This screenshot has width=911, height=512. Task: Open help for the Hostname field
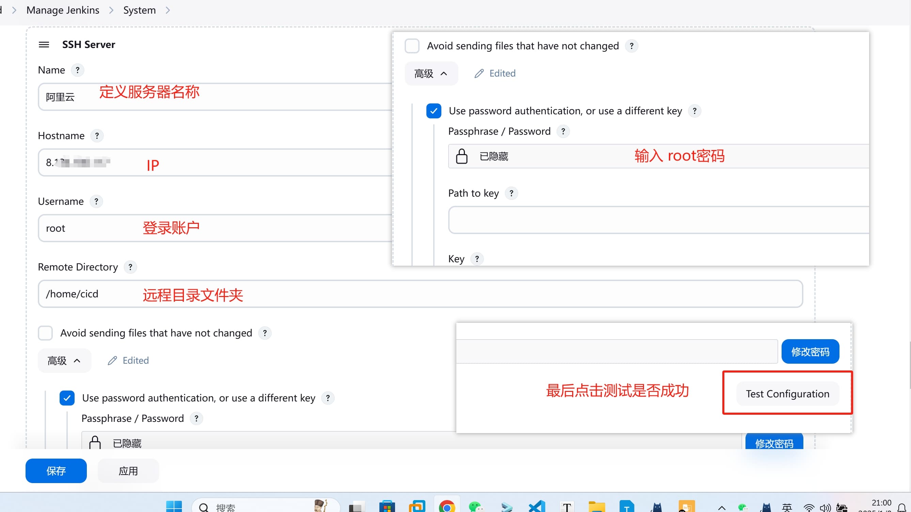click(97, 136)
